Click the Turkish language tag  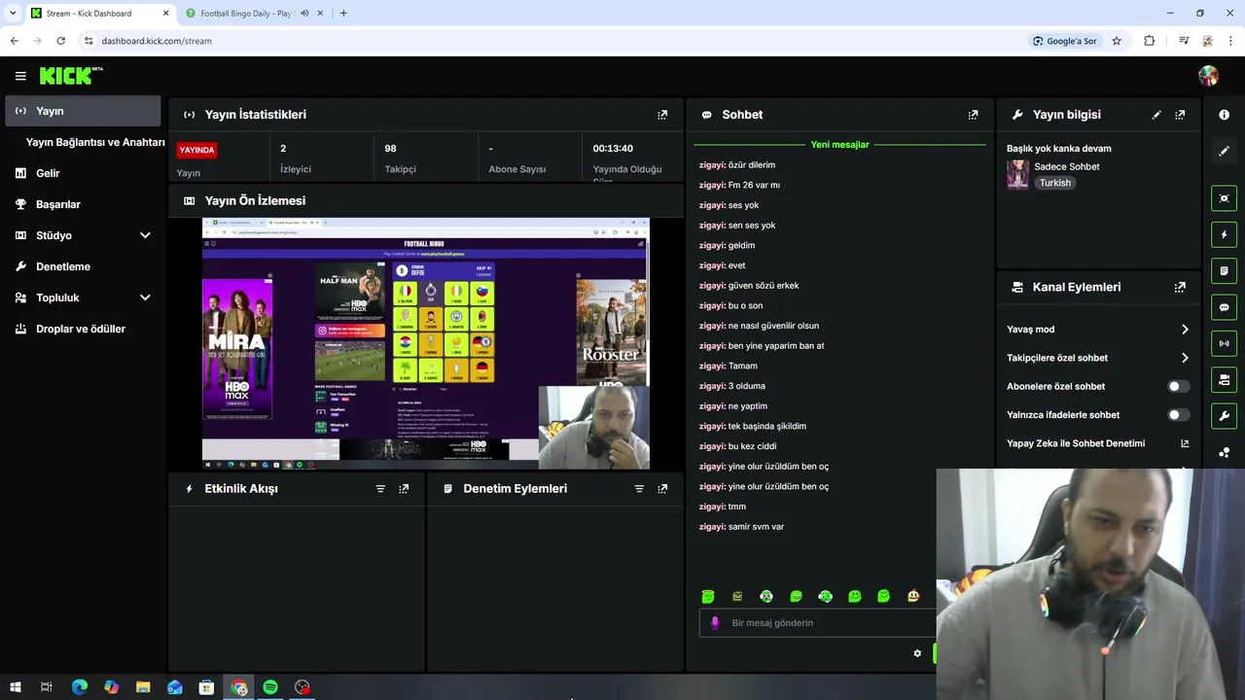1054,183
